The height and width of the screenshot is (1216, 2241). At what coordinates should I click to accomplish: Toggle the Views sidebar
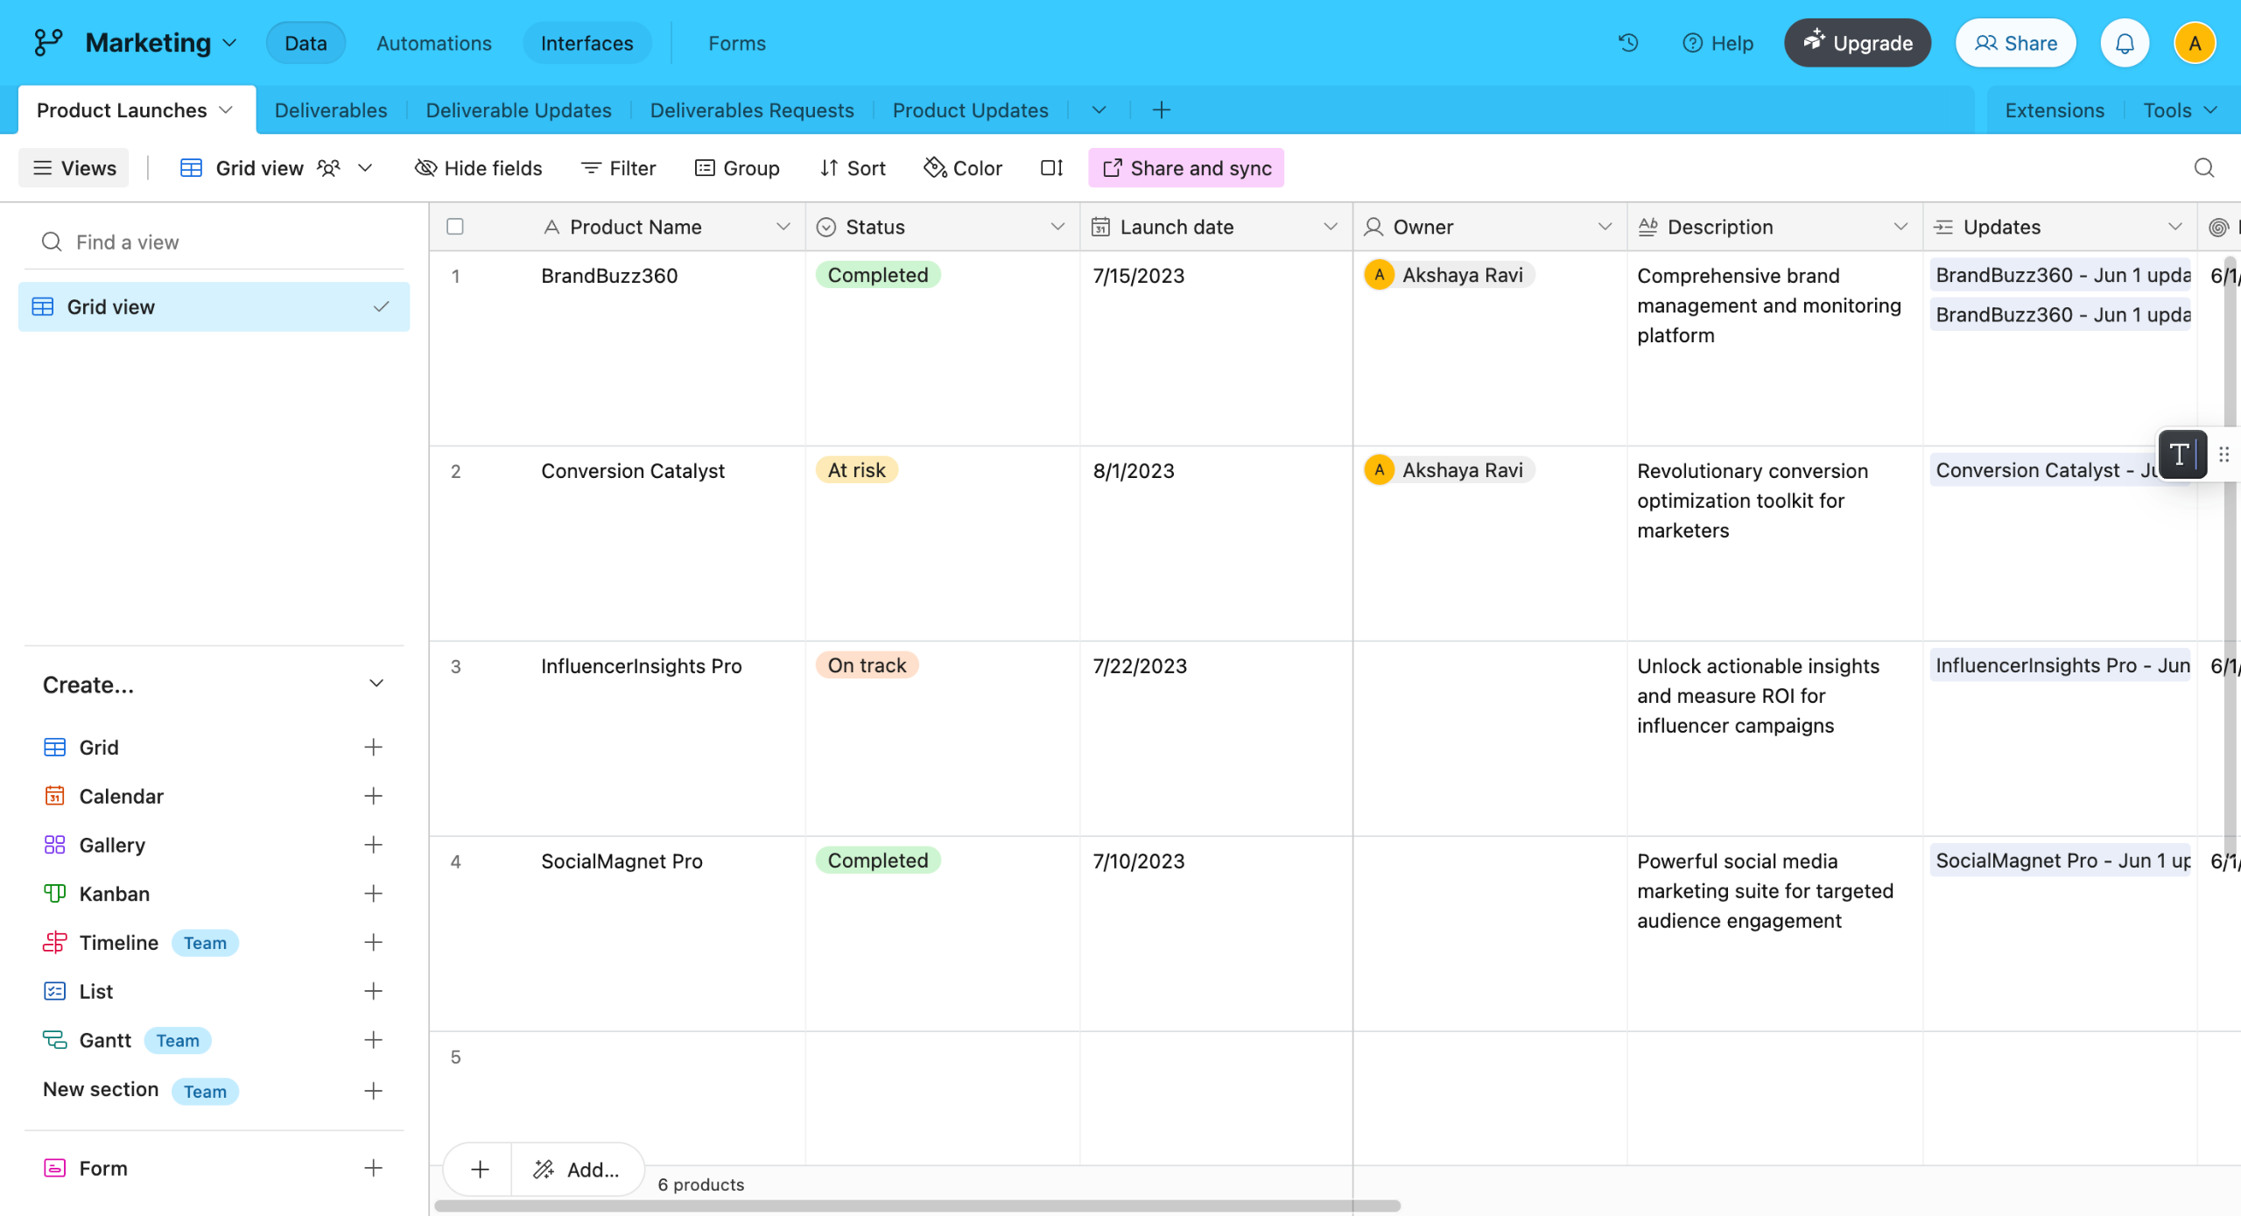[x=74, y=168]
